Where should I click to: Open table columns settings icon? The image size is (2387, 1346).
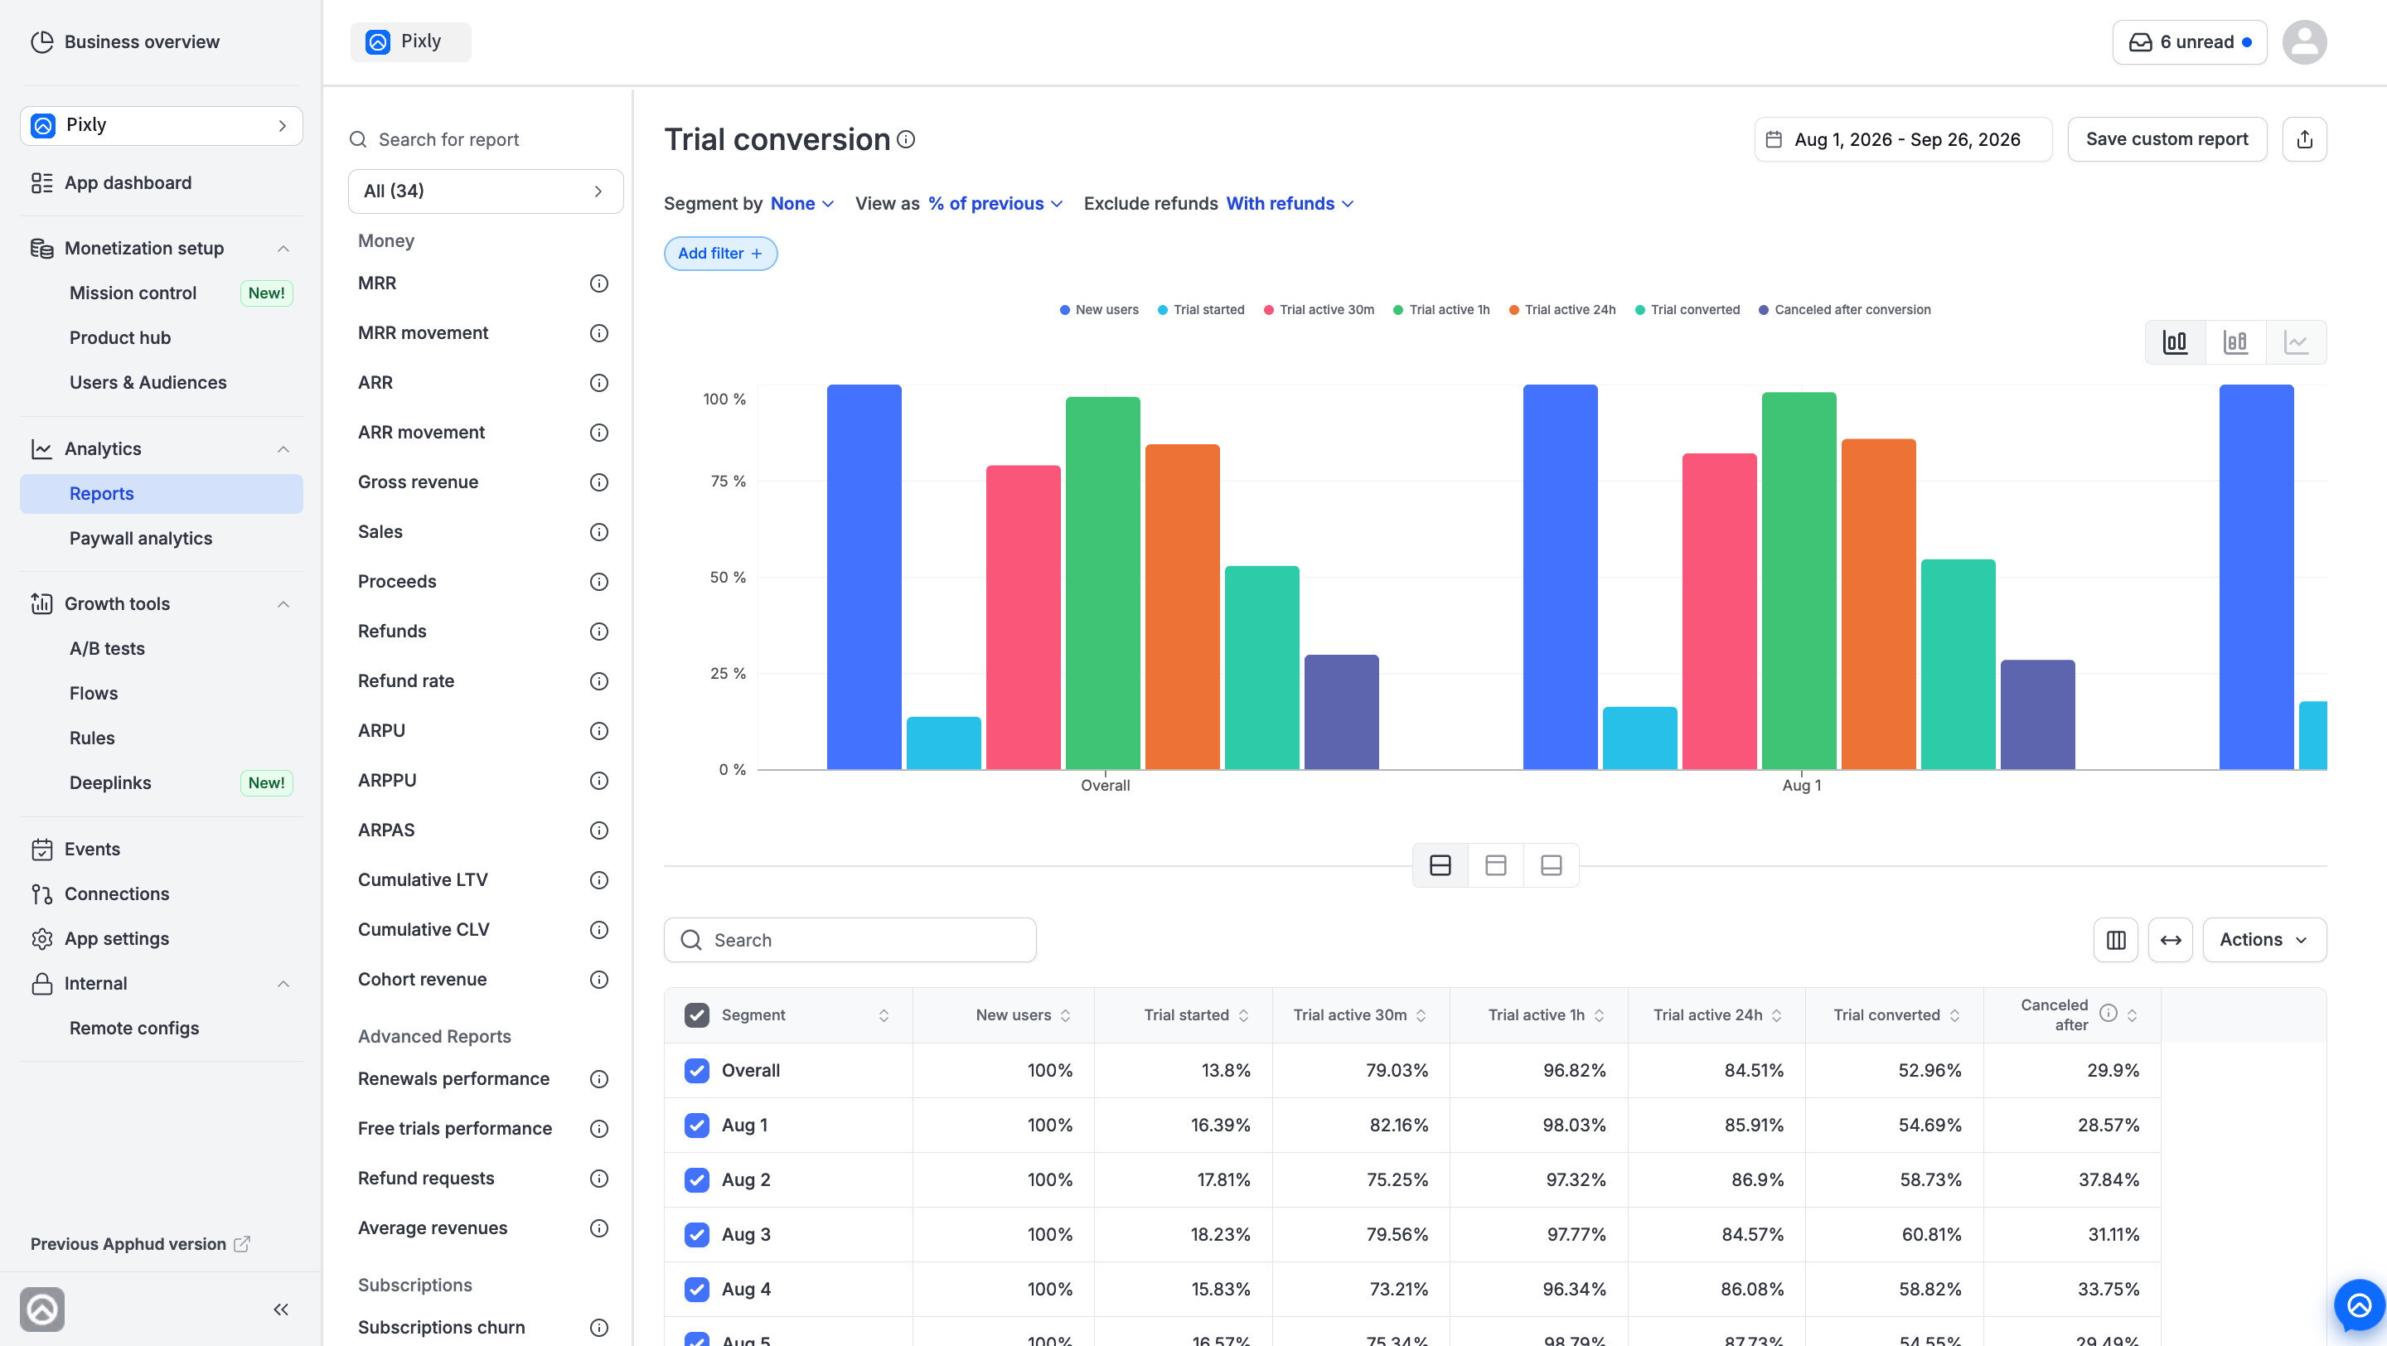click(x=2115, y=940)
